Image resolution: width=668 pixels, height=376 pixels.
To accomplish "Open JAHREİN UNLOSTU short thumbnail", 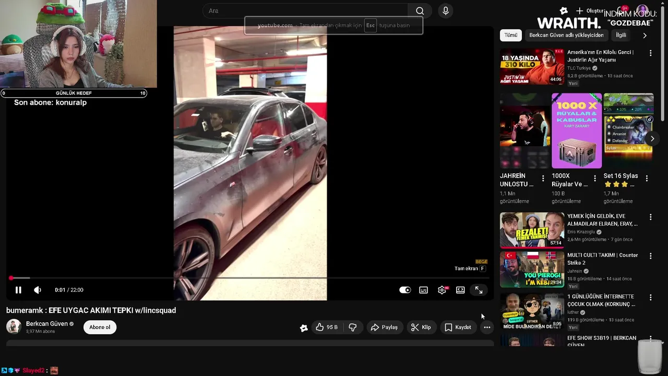I will [x=524, y=131].
